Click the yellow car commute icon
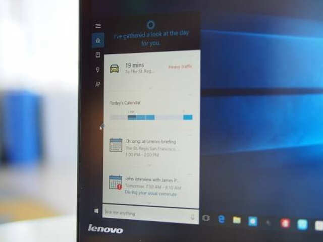This screenshot has height=242, width=323. click(115, 68)
